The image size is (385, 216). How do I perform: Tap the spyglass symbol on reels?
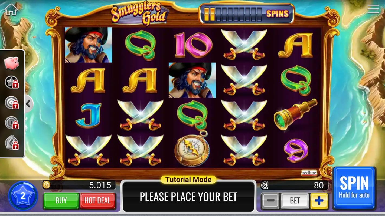[295, 114]
